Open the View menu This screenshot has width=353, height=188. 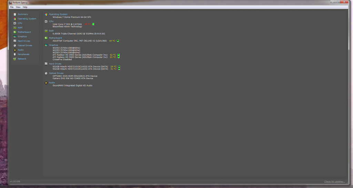tap(18, 7)
